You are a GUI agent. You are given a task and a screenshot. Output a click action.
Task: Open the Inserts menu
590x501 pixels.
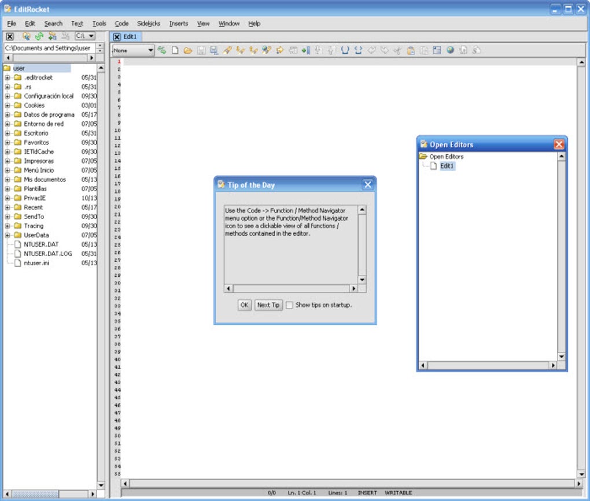(x=178, y=23)
